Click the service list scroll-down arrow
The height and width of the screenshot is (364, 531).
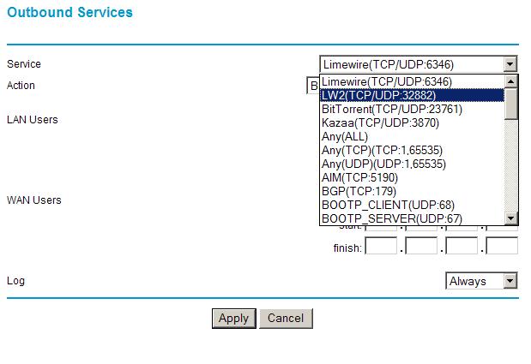point(511,218)
